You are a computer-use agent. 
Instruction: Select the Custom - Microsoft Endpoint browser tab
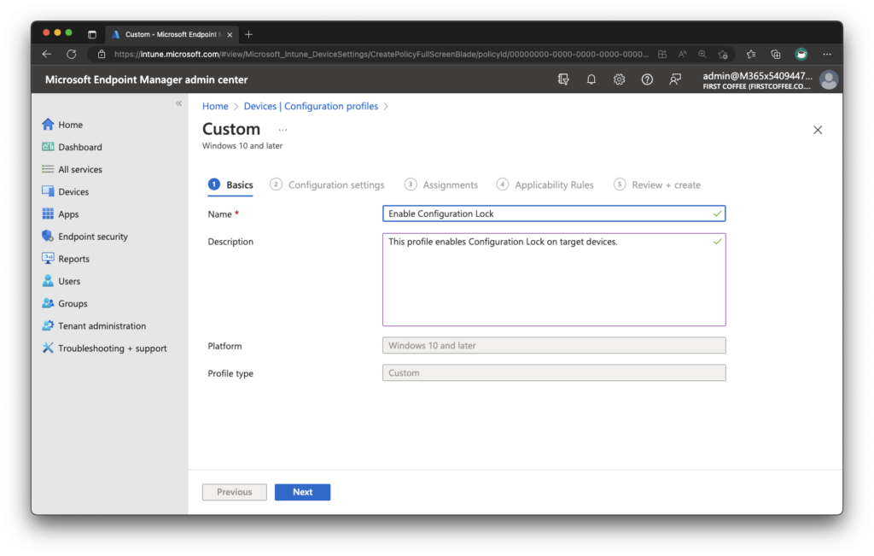pyautogui.click(x=172, y=34)
